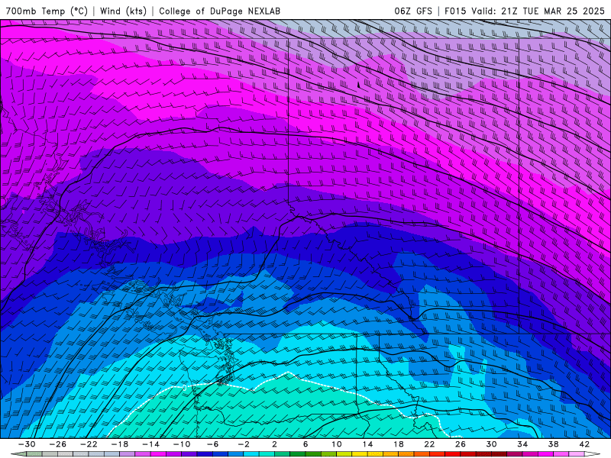Click the -14 colorbar label
This screenshot has height=458, width=611.
pyautogui.click(x=150, y=444)
